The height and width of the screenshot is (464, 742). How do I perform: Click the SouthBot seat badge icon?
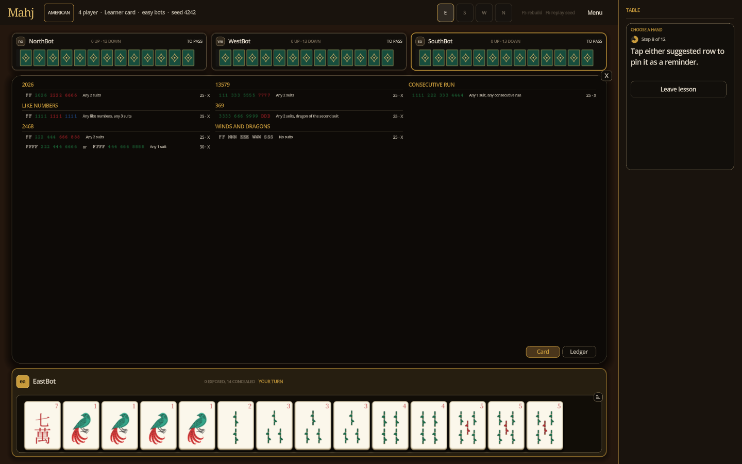click(x=420, y=41)
